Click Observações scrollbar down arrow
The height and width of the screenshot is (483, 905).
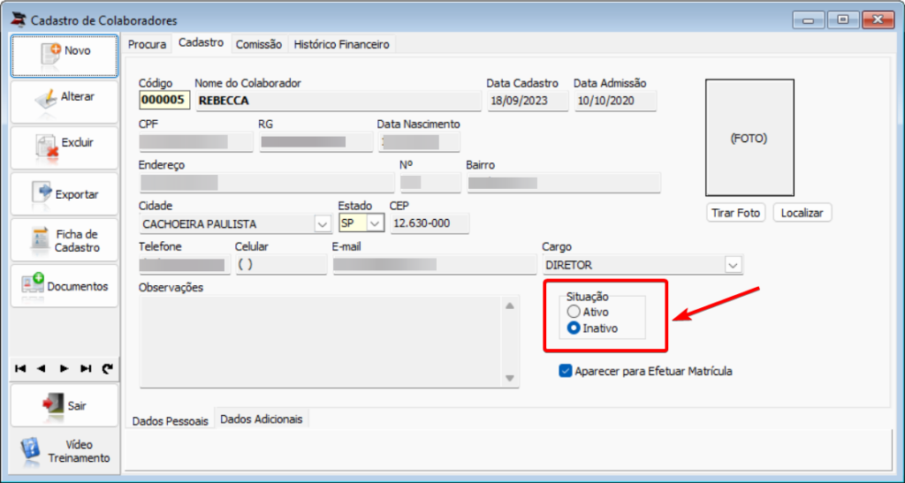click(510, 378)
